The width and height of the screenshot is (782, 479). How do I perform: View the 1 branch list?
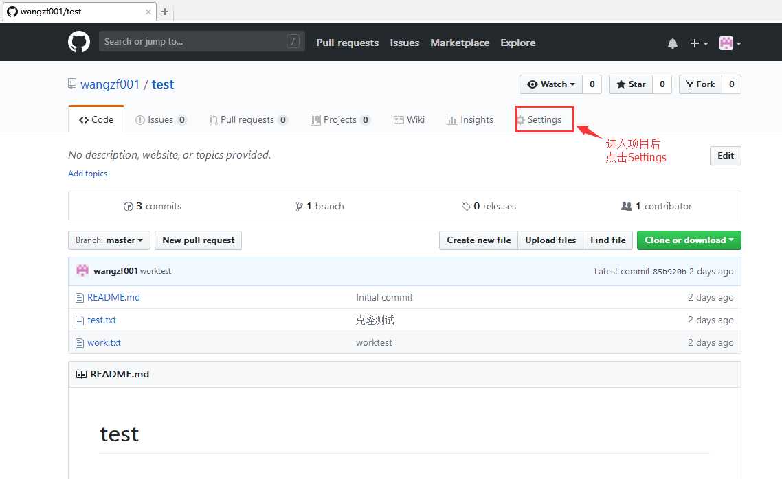320,206
